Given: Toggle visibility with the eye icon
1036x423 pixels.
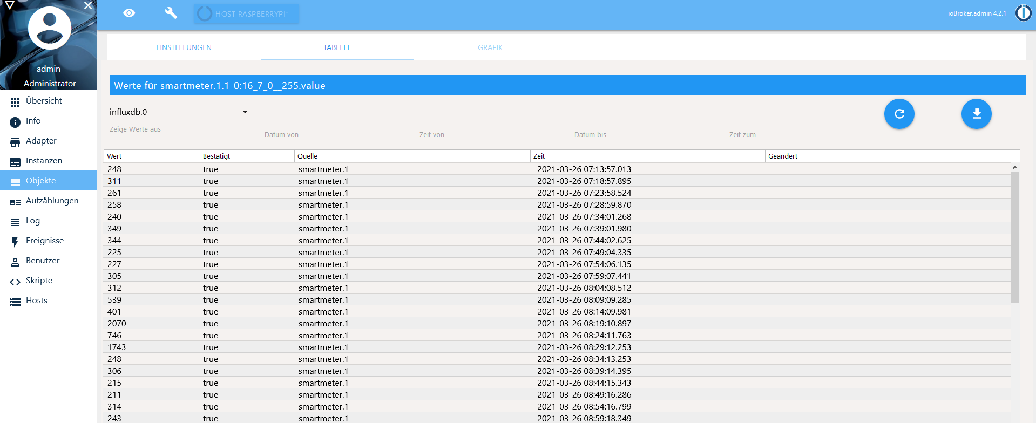Looking at the screenshot, I should (x=129, y=13).
